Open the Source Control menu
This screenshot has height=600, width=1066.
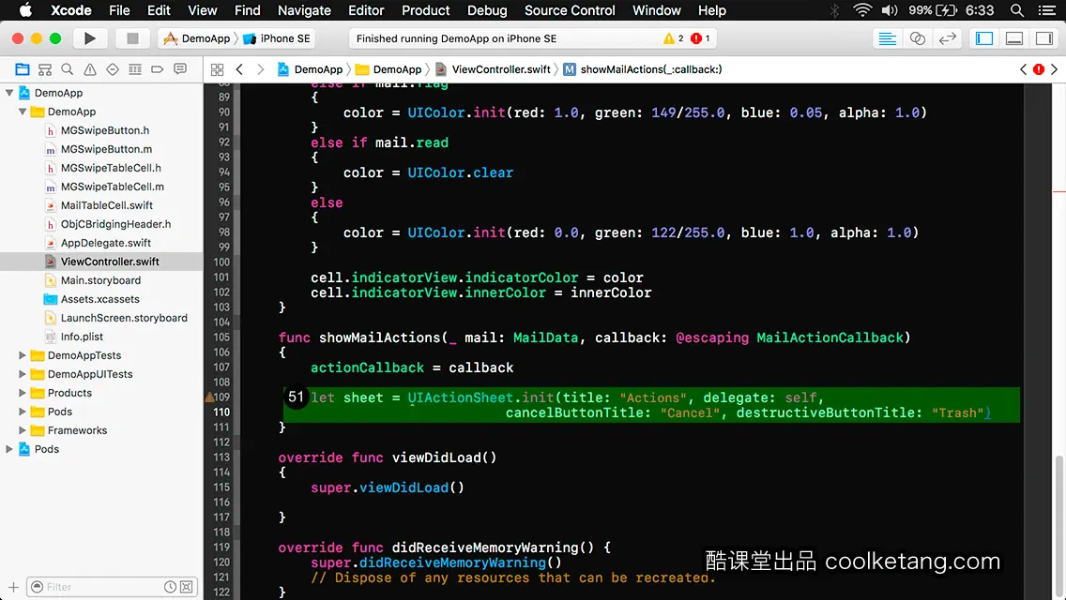(570, 10)
